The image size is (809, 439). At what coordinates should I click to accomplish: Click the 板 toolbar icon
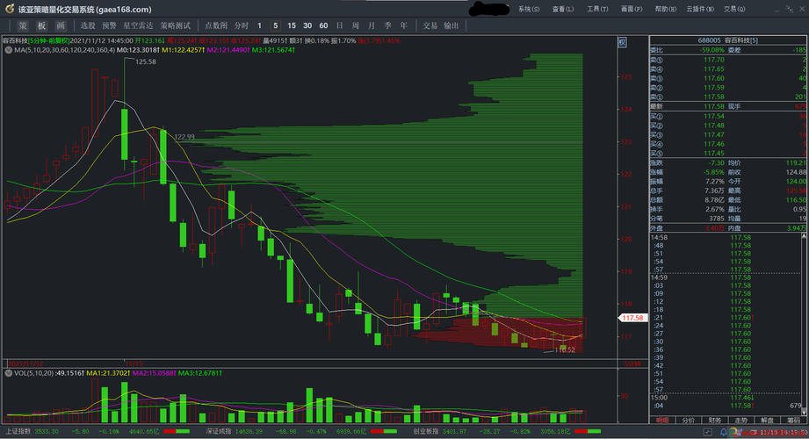[41, 25]
